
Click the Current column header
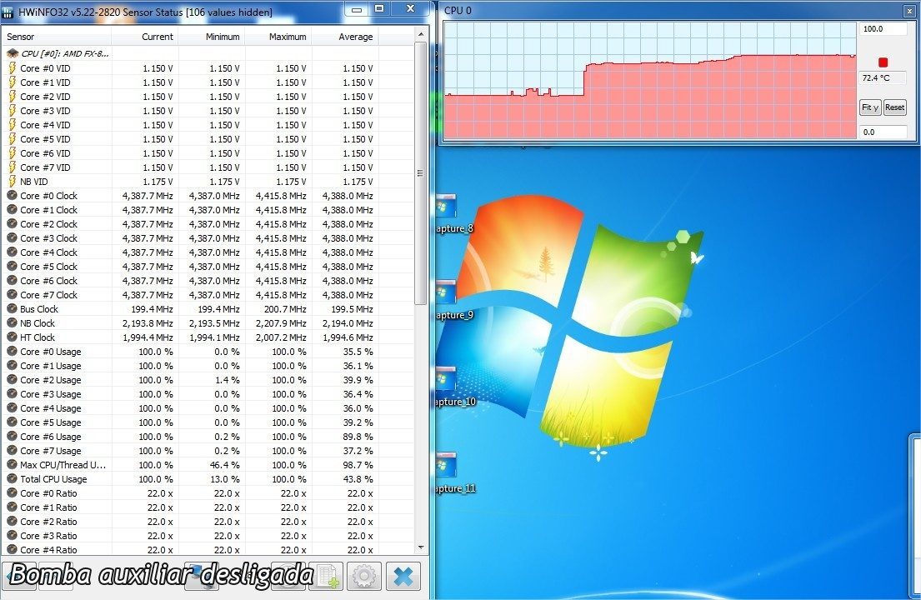click(x=144, y=37)
